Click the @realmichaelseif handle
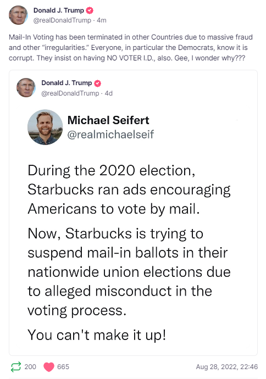The width and height of the screenshot is (266, 379). pos(110,135)
